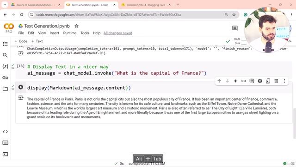Bookmark this page in the address bar
Screen dimensions: 296x167
pyautogui.click(x=234, y=14)
